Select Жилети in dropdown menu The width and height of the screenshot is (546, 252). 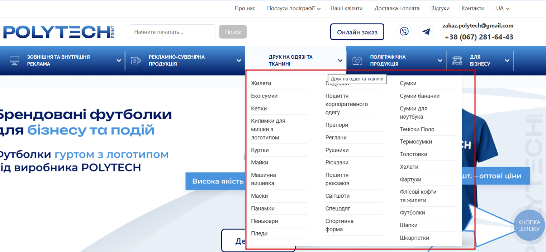pos(261,83)
